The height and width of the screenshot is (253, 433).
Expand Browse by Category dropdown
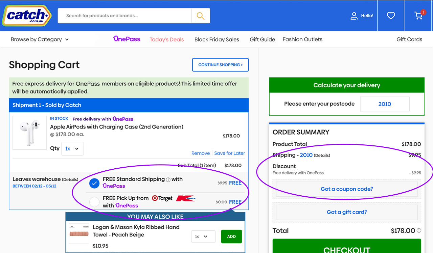tap(40, 39)
